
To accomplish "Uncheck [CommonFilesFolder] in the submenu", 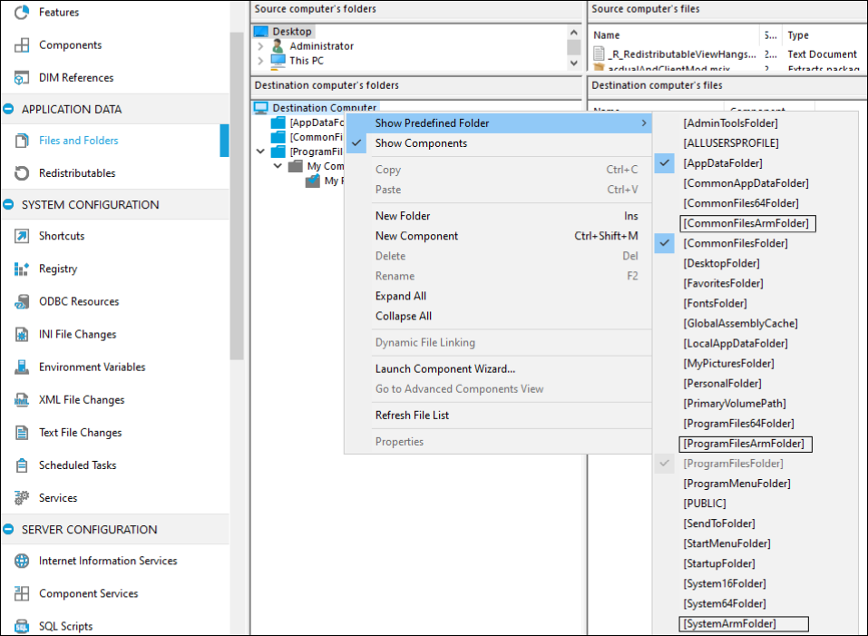I will tap(735, 243).
